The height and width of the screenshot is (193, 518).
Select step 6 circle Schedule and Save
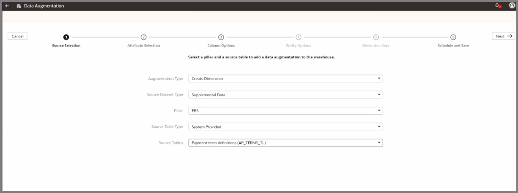tap(453, 37)
